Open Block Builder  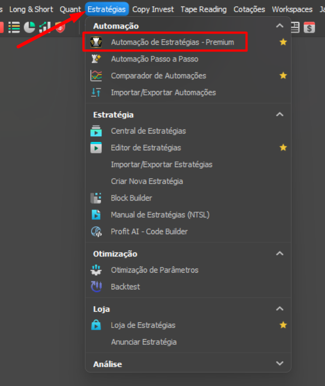click(131, 198)
